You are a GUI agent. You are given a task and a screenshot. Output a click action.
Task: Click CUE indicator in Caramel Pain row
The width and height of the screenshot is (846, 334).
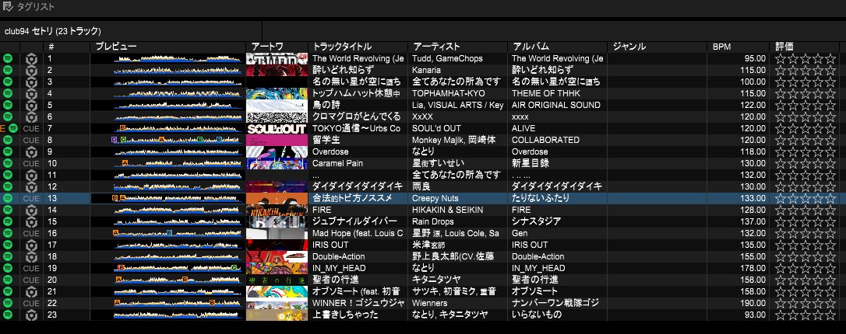tap(31, 163)
